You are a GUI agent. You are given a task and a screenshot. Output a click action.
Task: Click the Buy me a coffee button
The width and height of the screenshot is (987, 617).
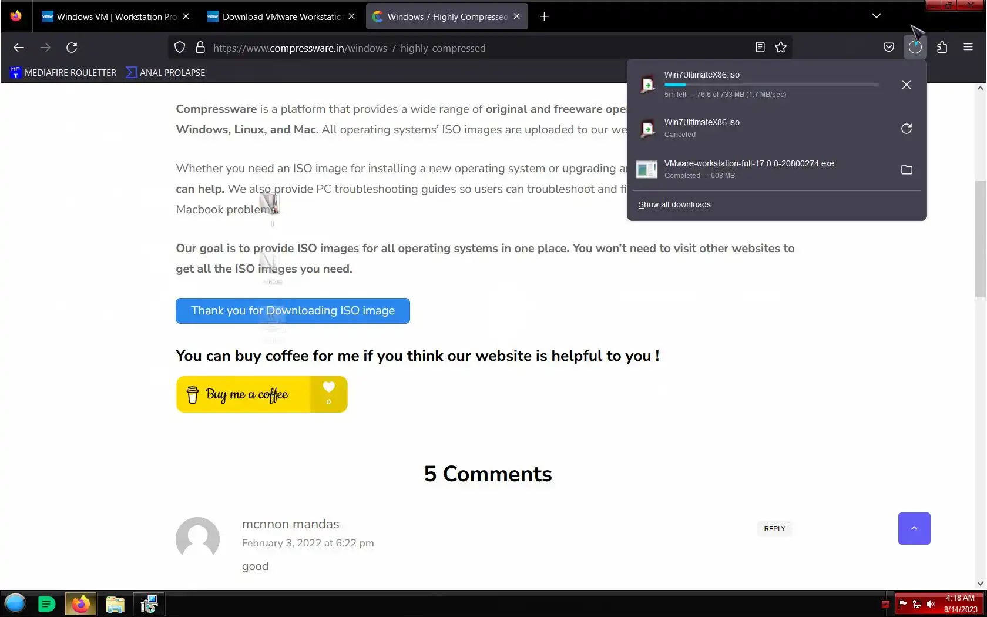pos(261,394)
